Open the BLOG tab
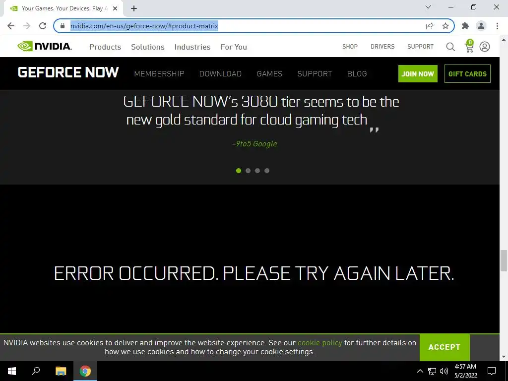This screenshot has height=381, width=508. point(357,74)
